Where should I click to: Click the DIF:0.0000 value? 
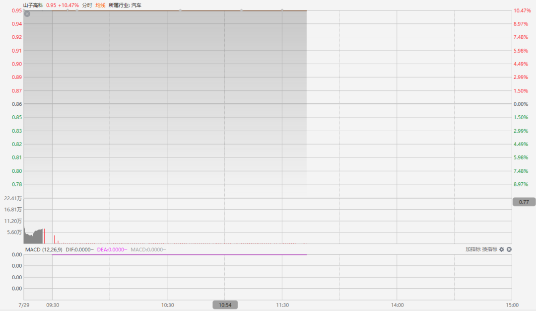pos(79,250)
